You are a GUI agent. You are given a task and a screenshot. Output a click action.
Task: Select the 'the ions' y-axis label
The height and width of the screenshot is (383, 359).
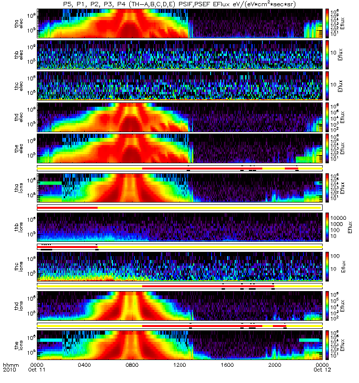pyautogui.click(x=18, y=345)
